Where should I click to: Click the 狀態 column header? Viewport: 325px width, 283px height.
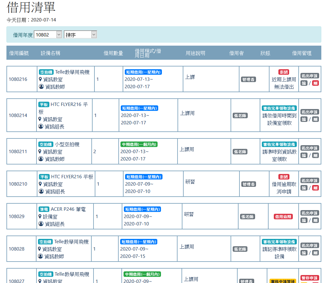click(265, 53)
